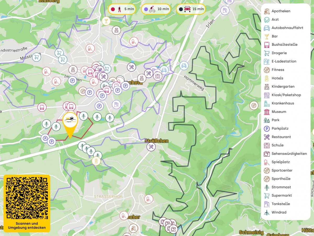This screenshot has height=236, width=314.
Task: Click the QR code image
Action: pos(27,198)
